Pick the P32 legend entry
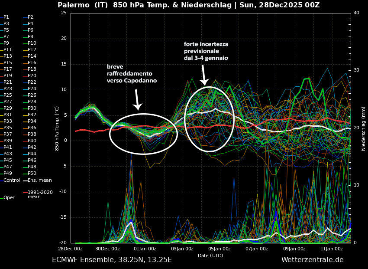The width and height of the screenshot is (368, 269). (32, 115)
